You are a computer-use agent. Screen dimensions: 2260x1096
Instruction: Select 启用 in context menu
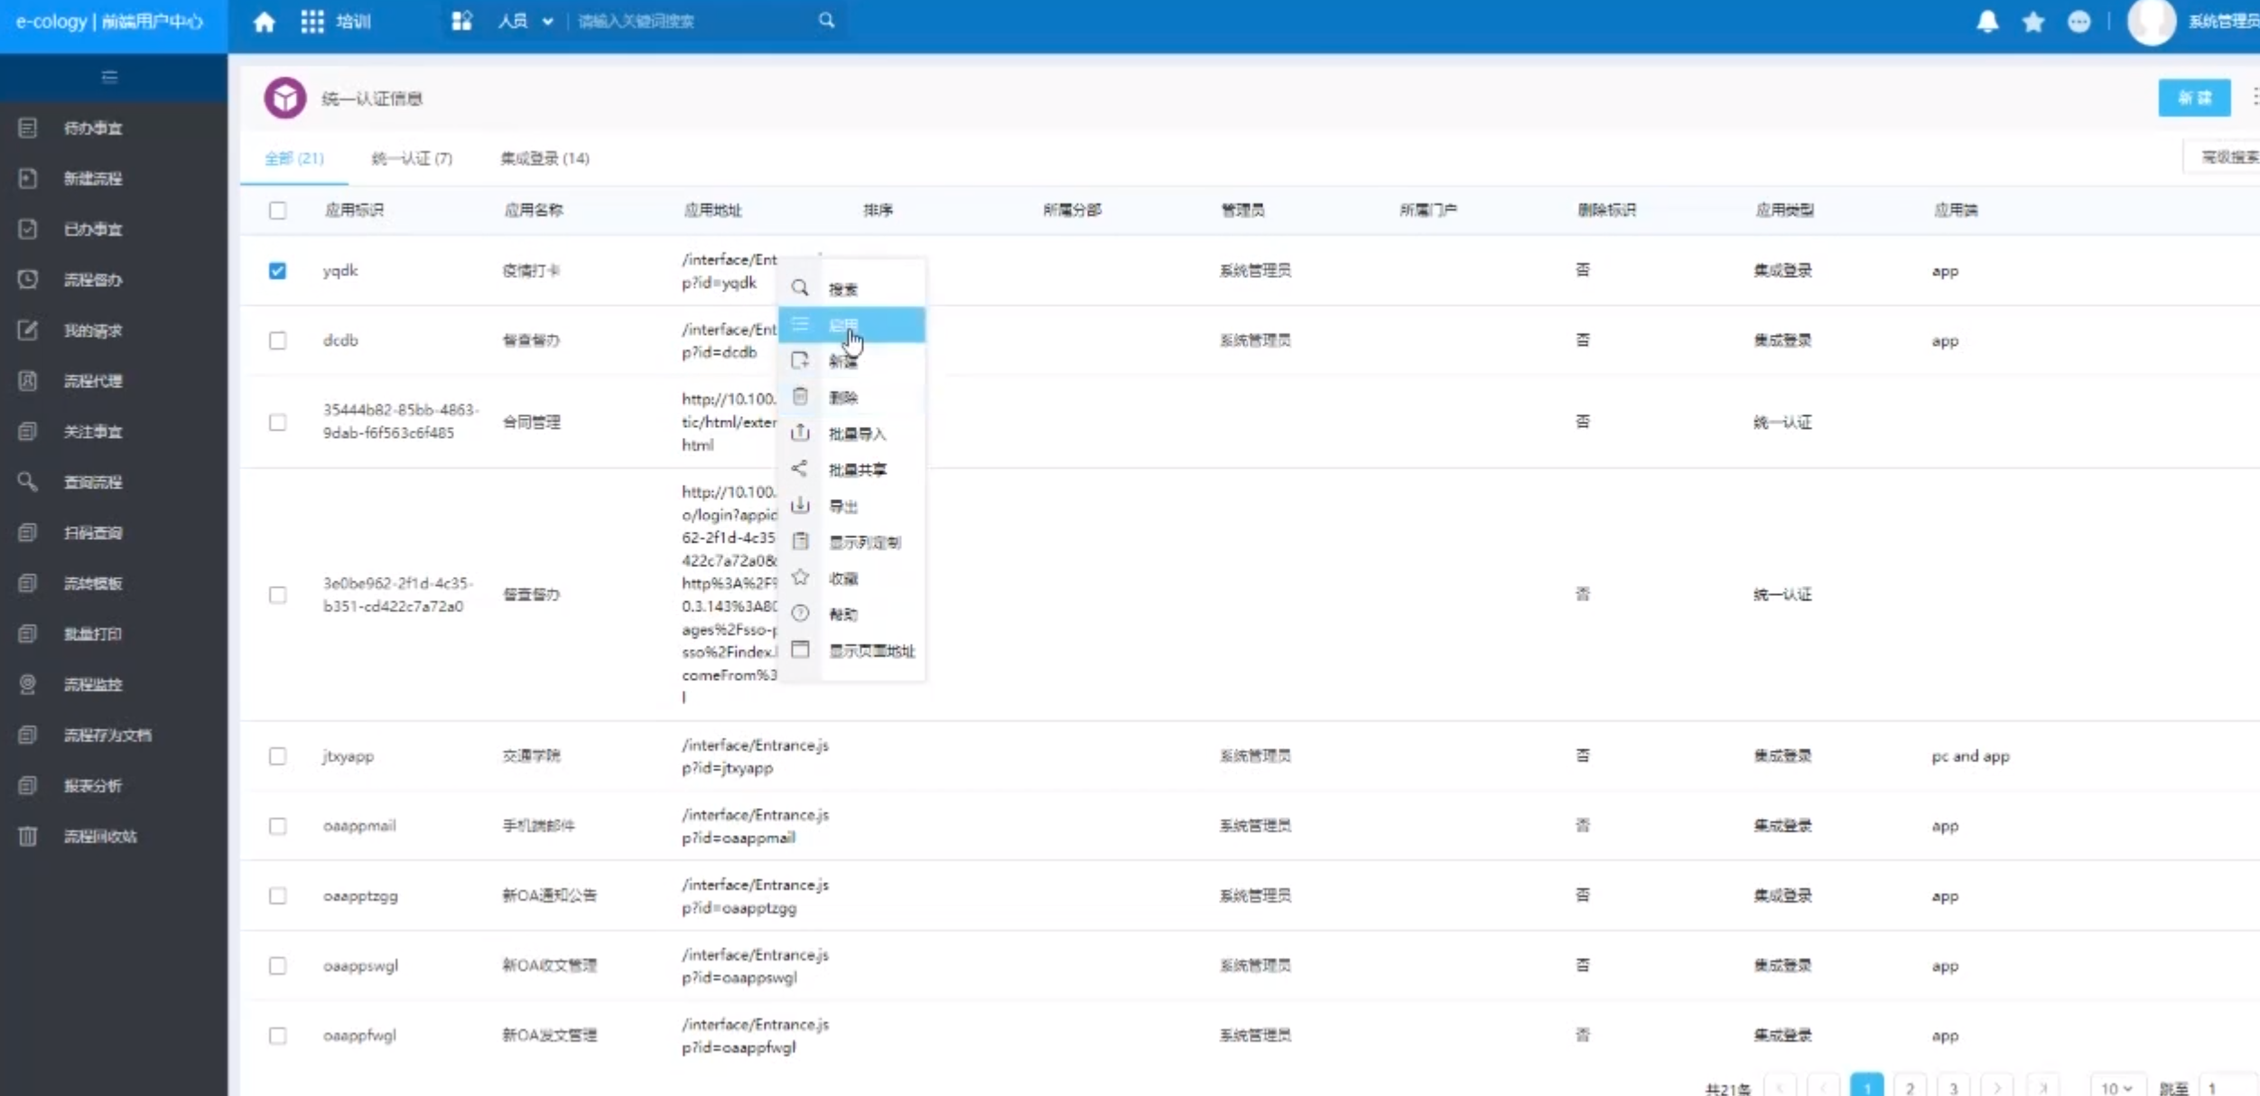point(851,325)
